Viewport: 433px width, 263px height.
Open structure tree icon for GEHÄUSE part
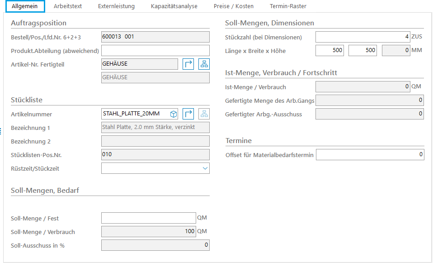[204, 64]
